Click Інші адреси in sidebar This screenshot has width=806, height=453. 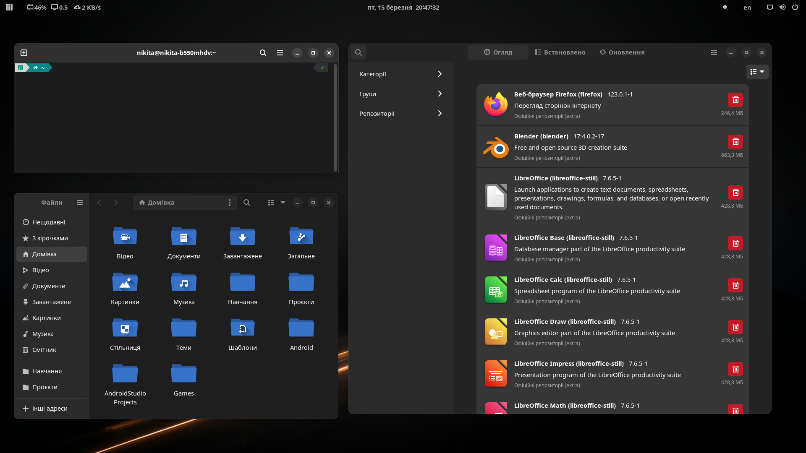click(50, 409)
